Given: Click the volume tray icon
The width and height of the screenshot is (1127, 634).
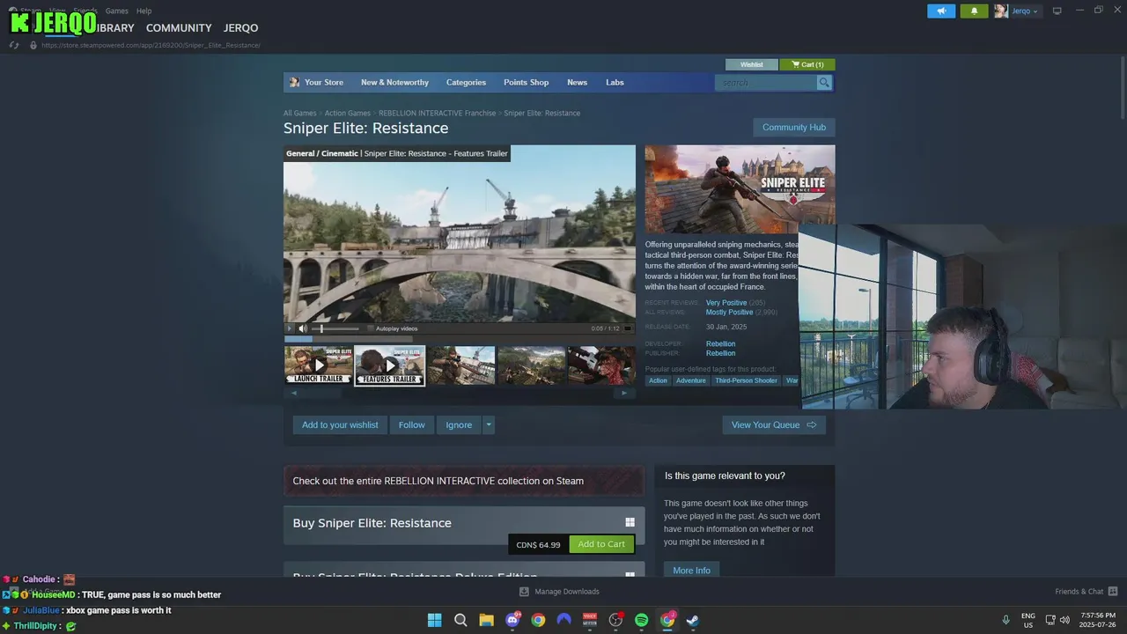Looking at the screenshot, I should pos(1064,620).
